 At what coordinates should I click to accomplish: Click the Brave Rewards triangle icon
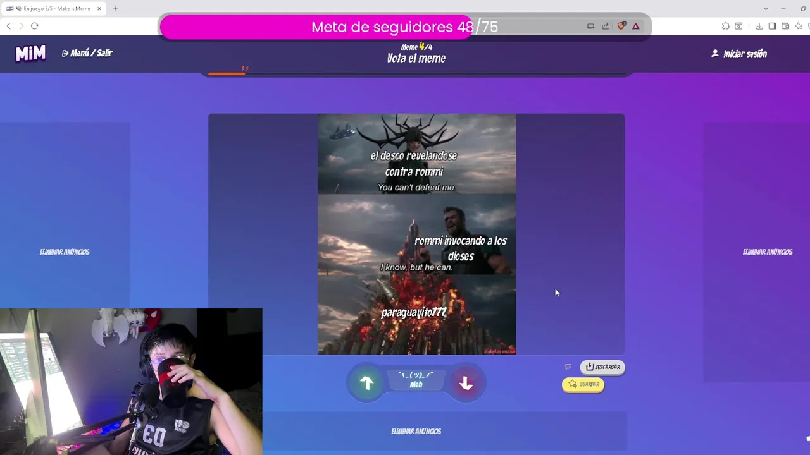tap(635, 26)
